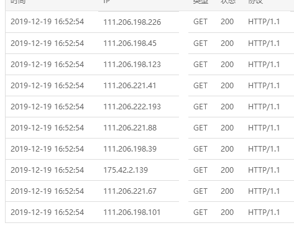
Task: Select IP address 111.206.198.45
Action: point(130,43)
